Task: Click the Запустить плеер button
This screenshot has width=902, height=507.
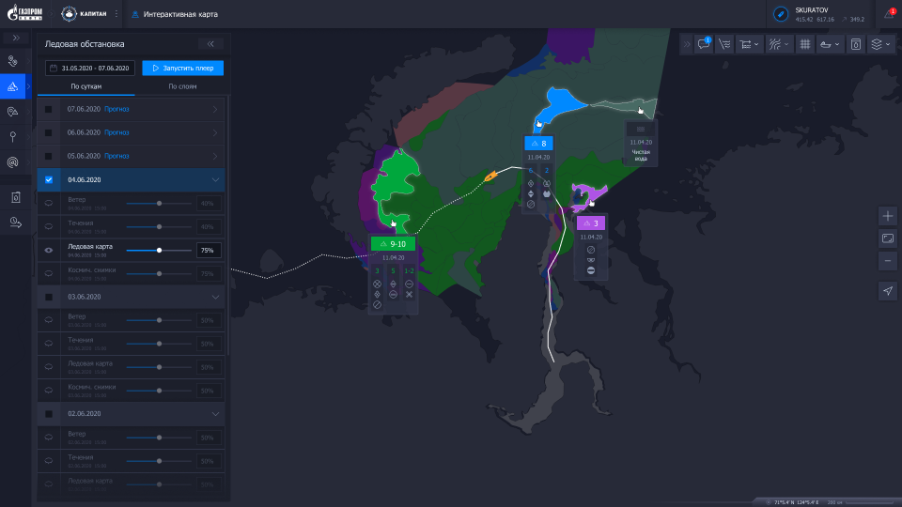Action: tap(183, 68)
